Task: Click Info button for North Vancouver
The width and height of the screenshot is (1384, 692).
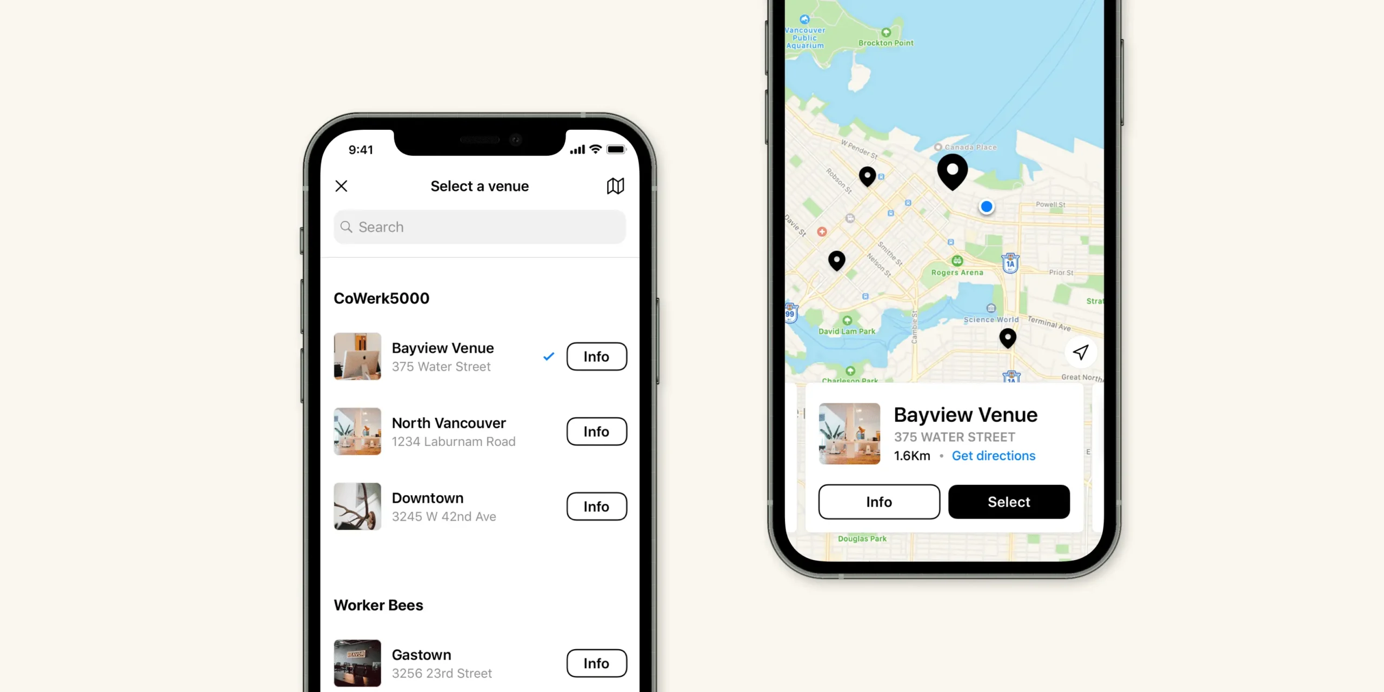Action: (597, 431)
